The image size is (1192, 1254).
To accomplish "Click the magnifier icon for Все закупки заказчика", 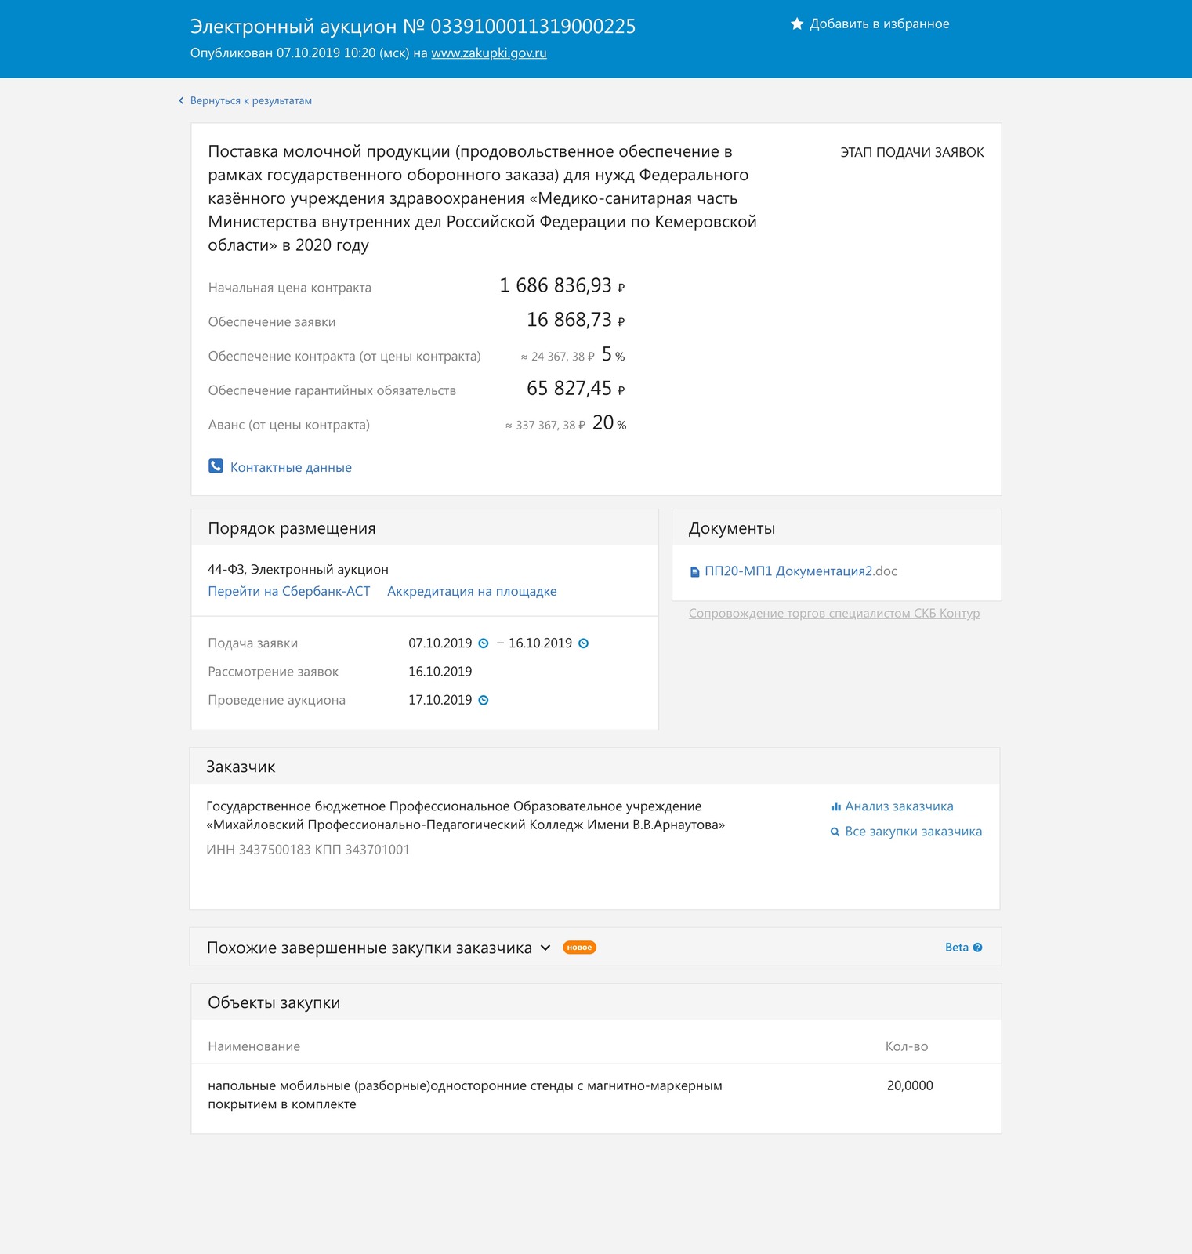I will click(x=835, y=832).
